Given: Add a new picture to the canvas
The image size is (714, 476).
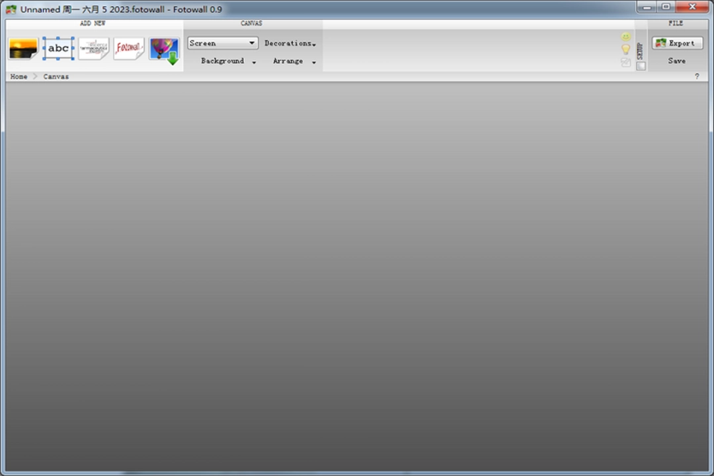Looking at the screenshot, I should [x=22, y=48].
